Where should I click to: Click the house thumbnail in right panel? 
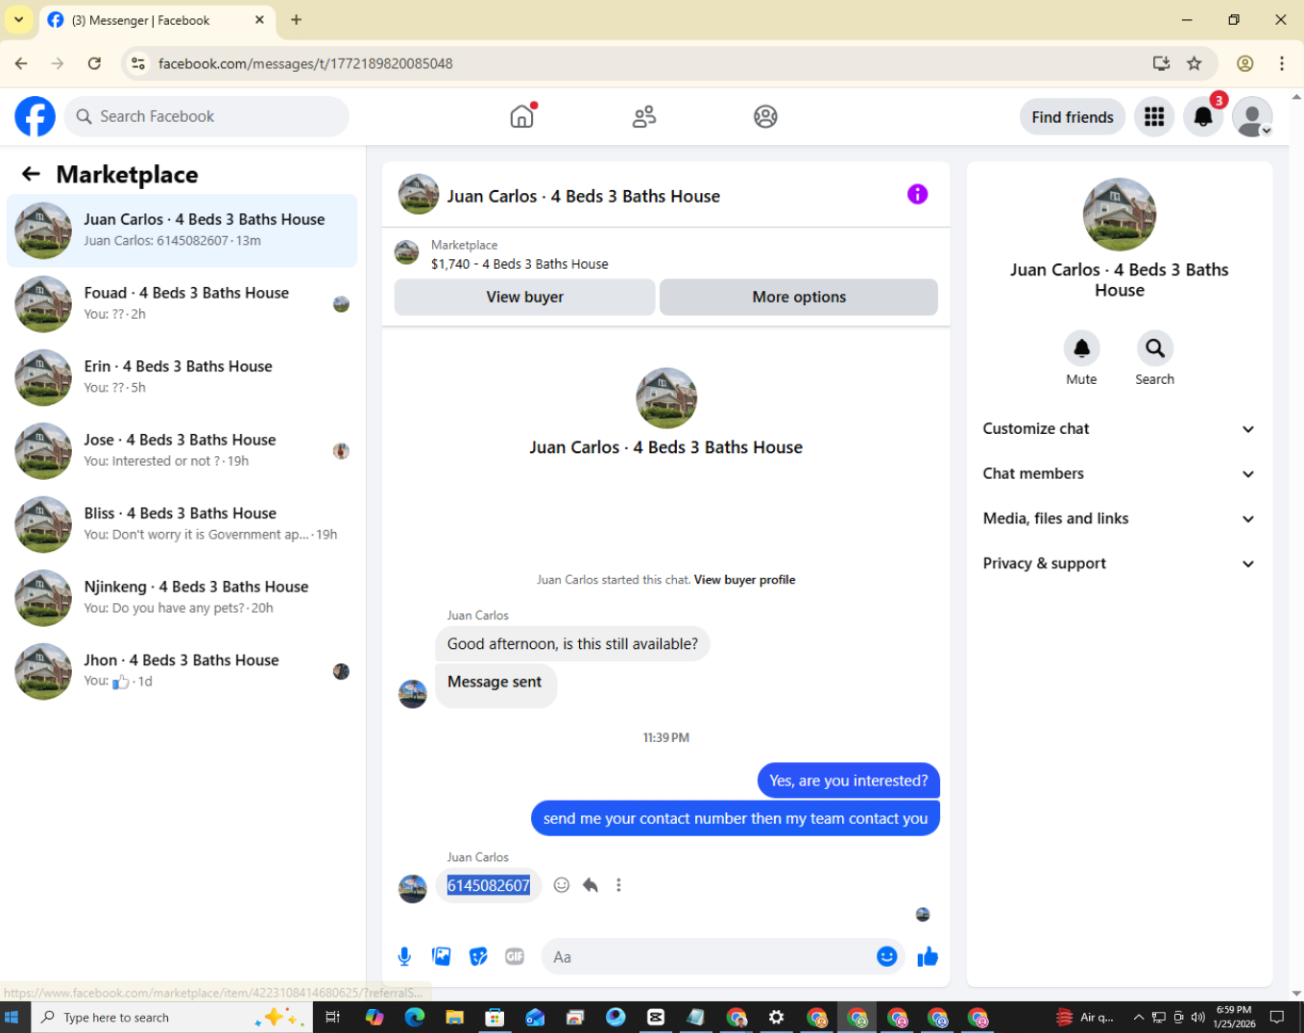(x=1120, y=215)
